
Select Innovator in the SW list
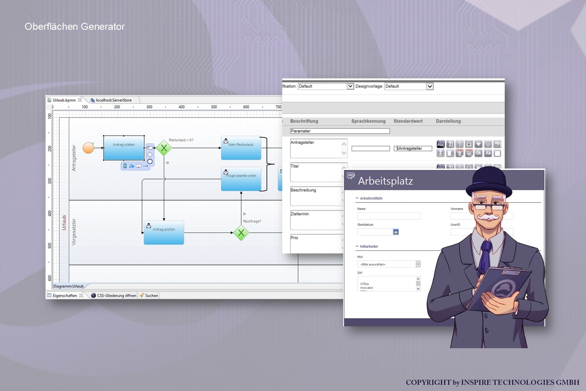click(367, 288)
